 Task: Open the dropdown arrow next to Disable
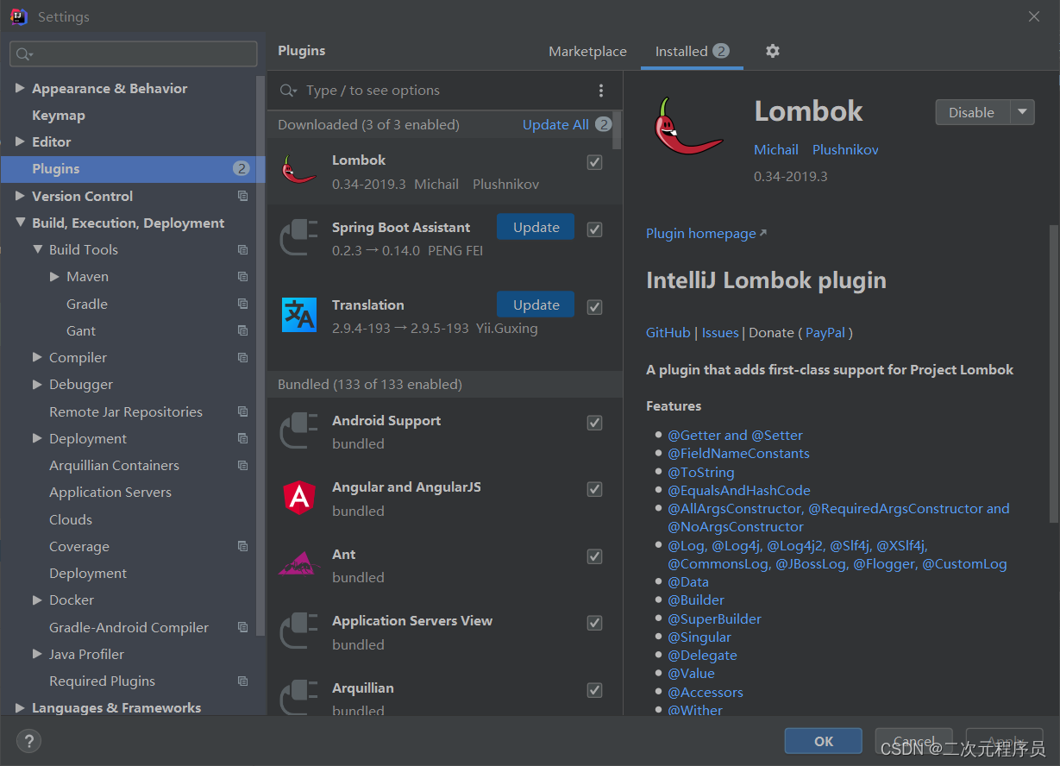(1022, 112)
